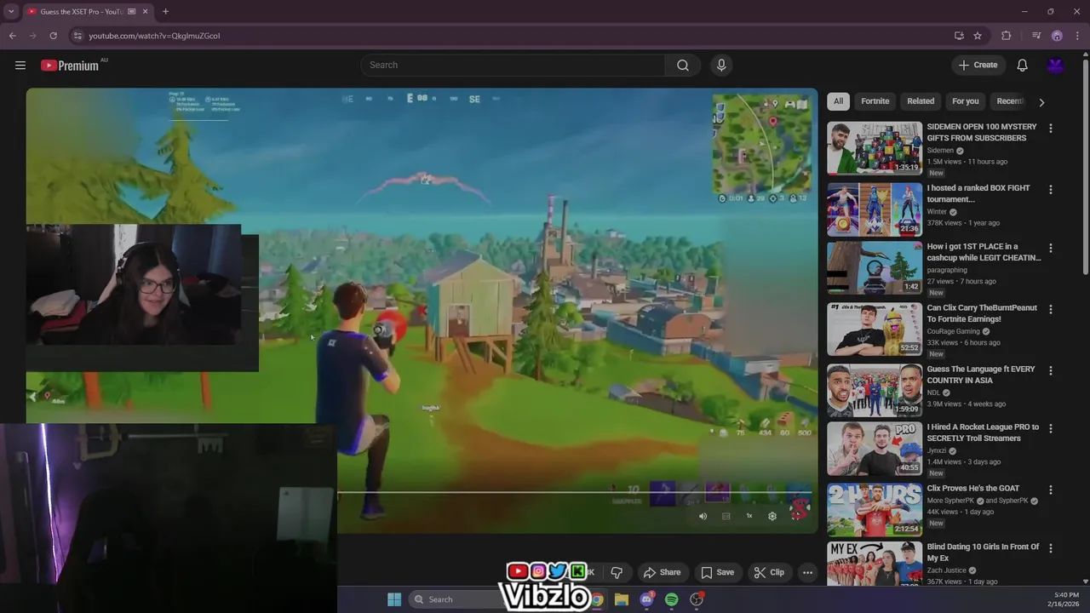This screenshot has height=613, width=1090.
Task: Open Guess The Language video thumbnail
Action: [x=875, y=391]
